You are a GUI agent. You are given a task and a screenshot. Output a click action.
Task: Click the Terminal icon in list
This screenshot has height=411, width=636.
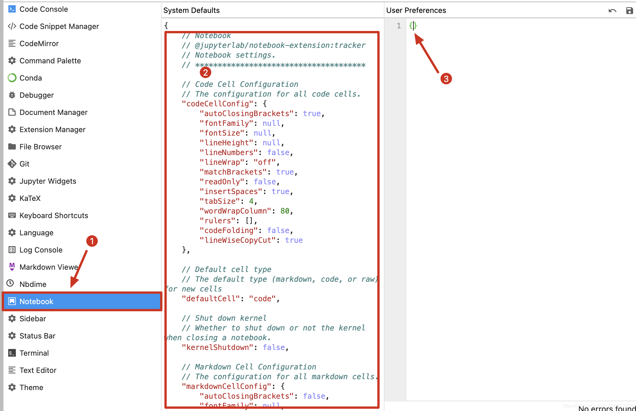click(12, 353)
